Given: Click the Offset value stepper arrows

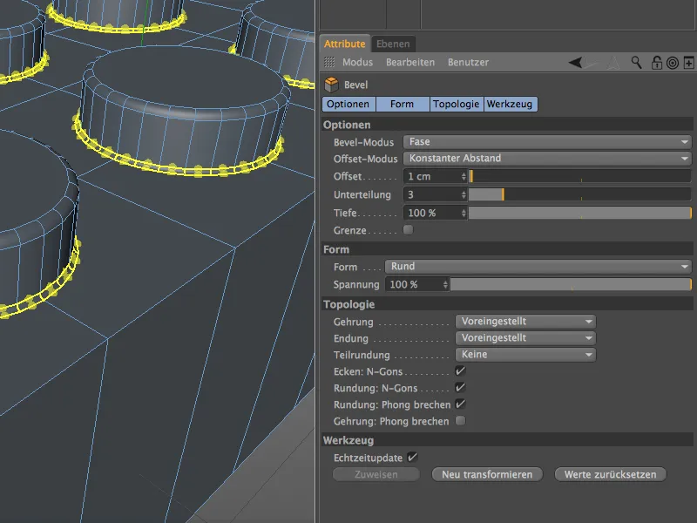Looking at the screenshot, I should [464, 177].
